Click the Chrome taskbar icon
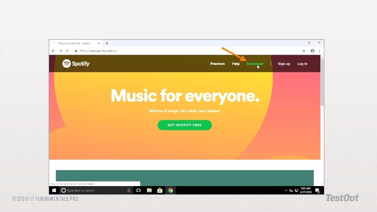Viewport: 377px width, 212px height. (x=170, y=190)
